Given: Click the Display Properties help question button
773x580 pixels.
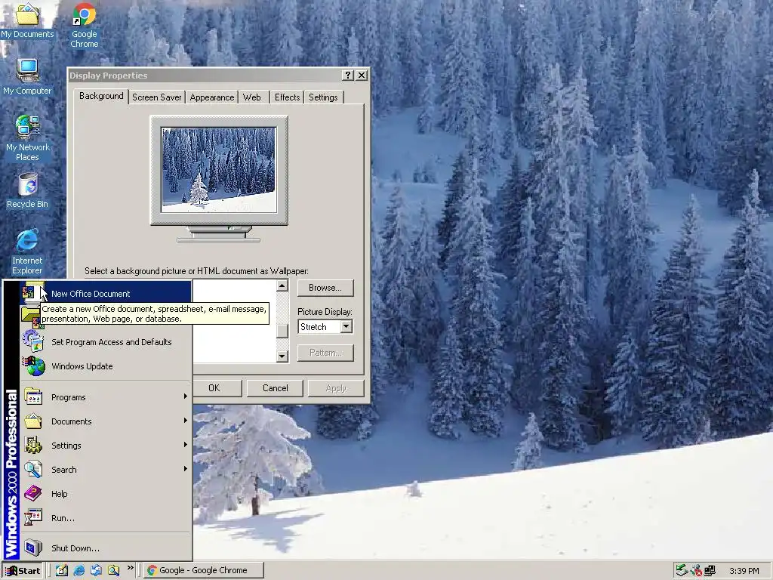Looking at the screenshot, I should point(348,75).
